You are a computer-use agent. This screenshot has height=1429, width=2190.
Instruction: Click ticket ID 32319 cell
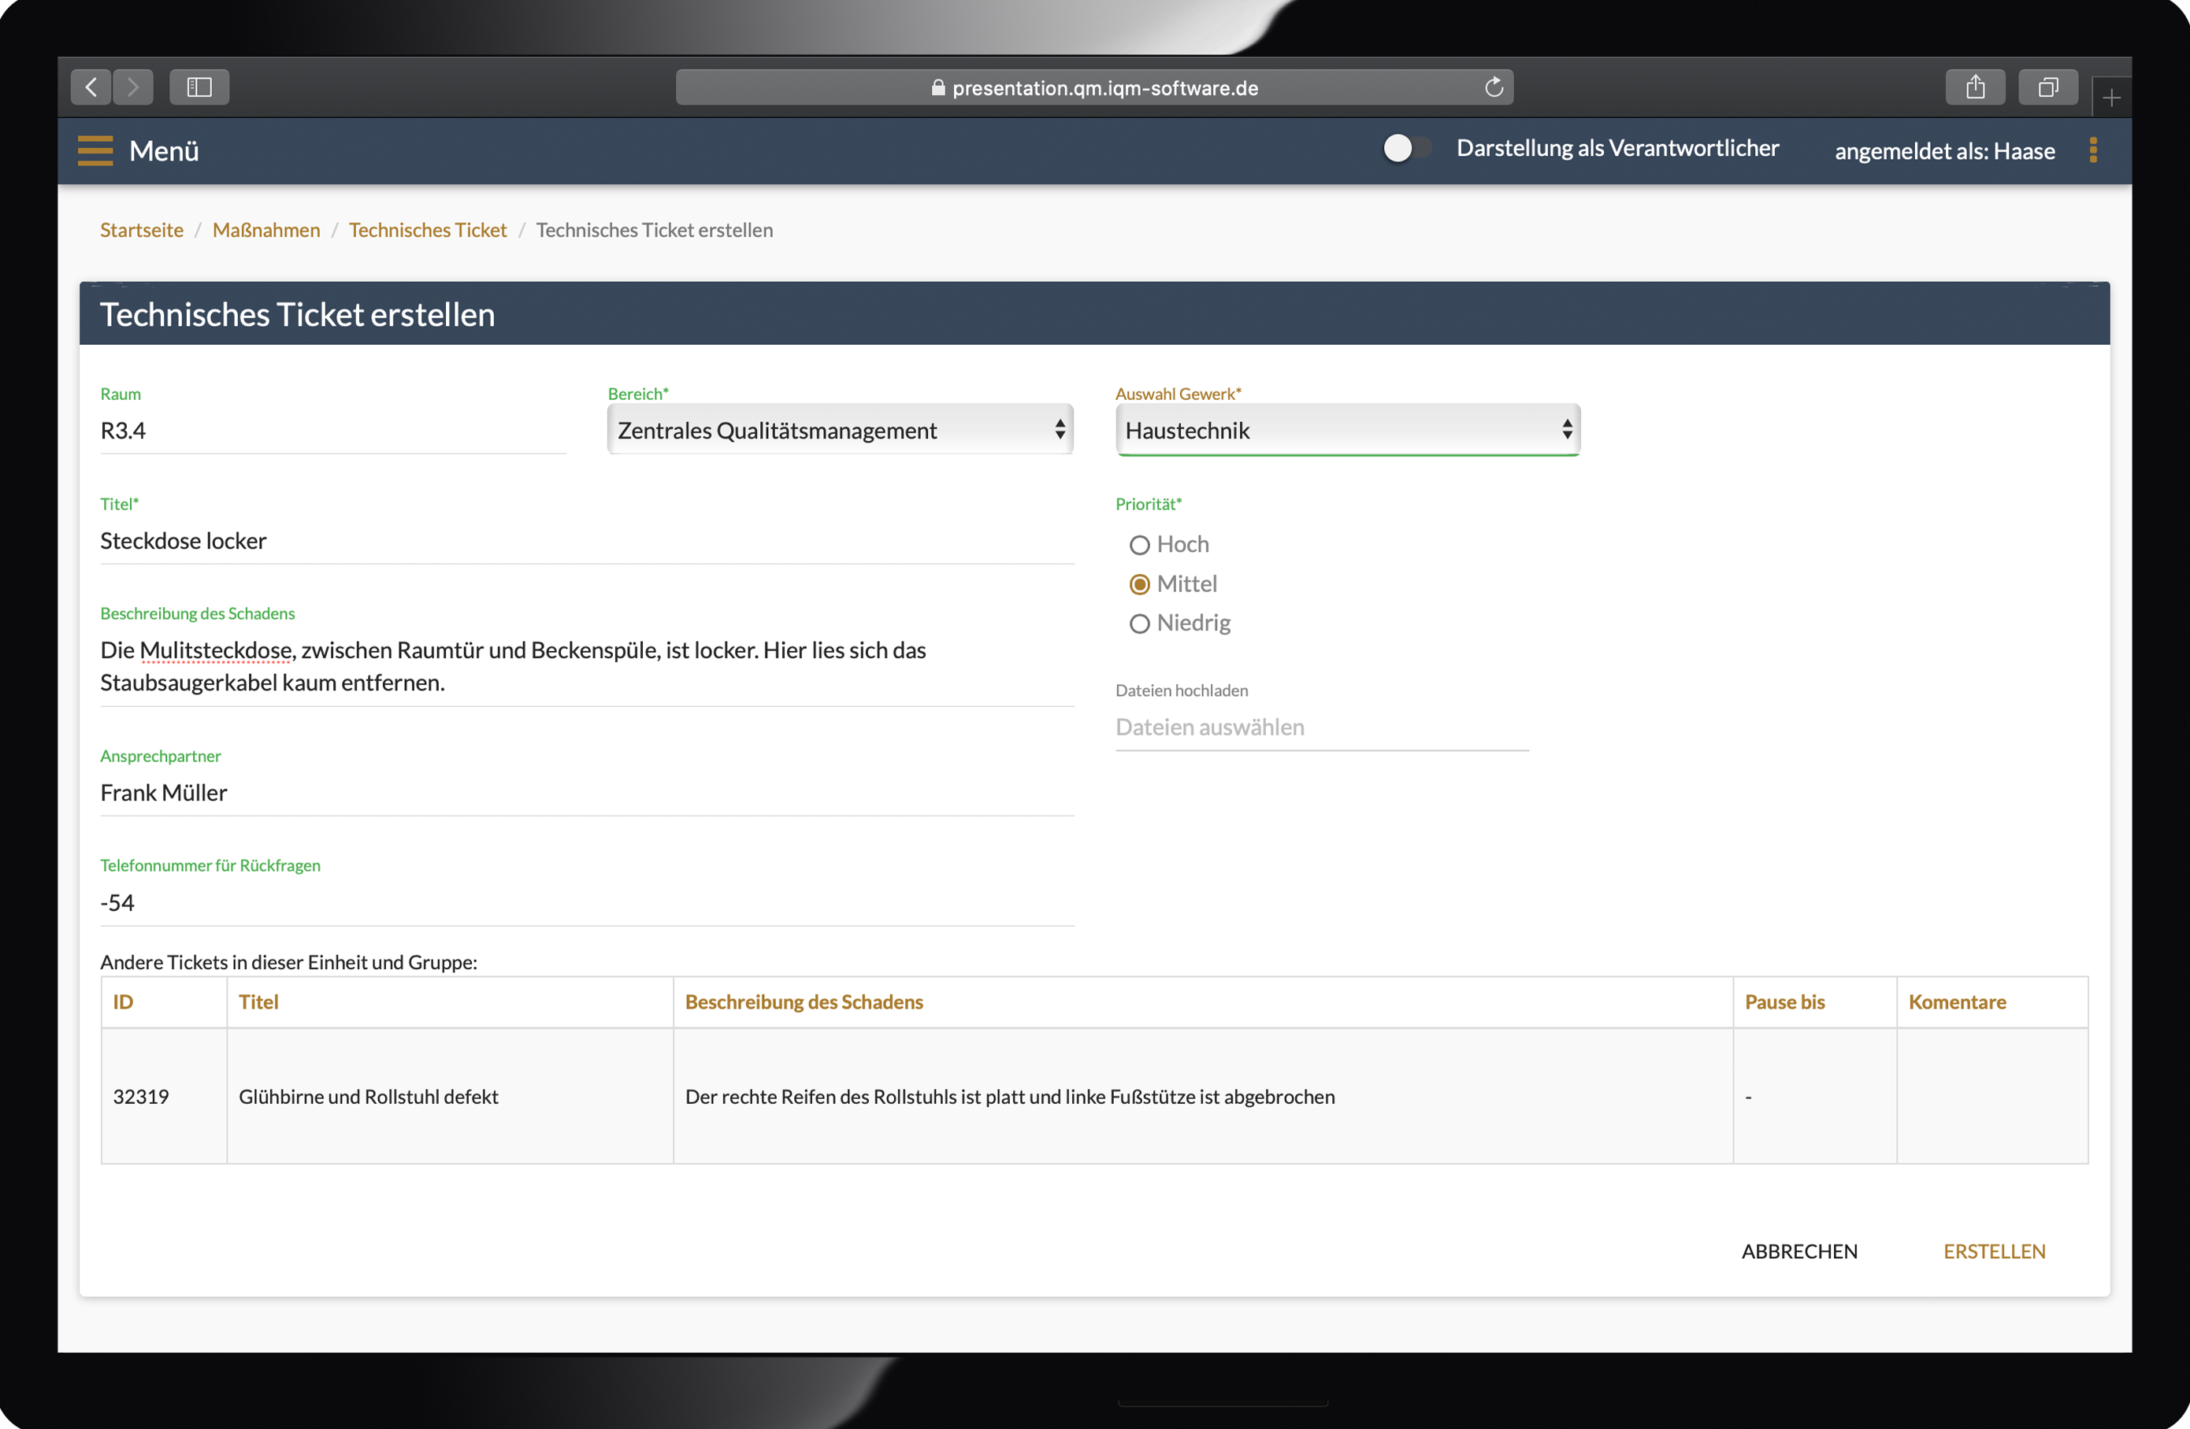pyautogui.click(x=164, y=1096)
